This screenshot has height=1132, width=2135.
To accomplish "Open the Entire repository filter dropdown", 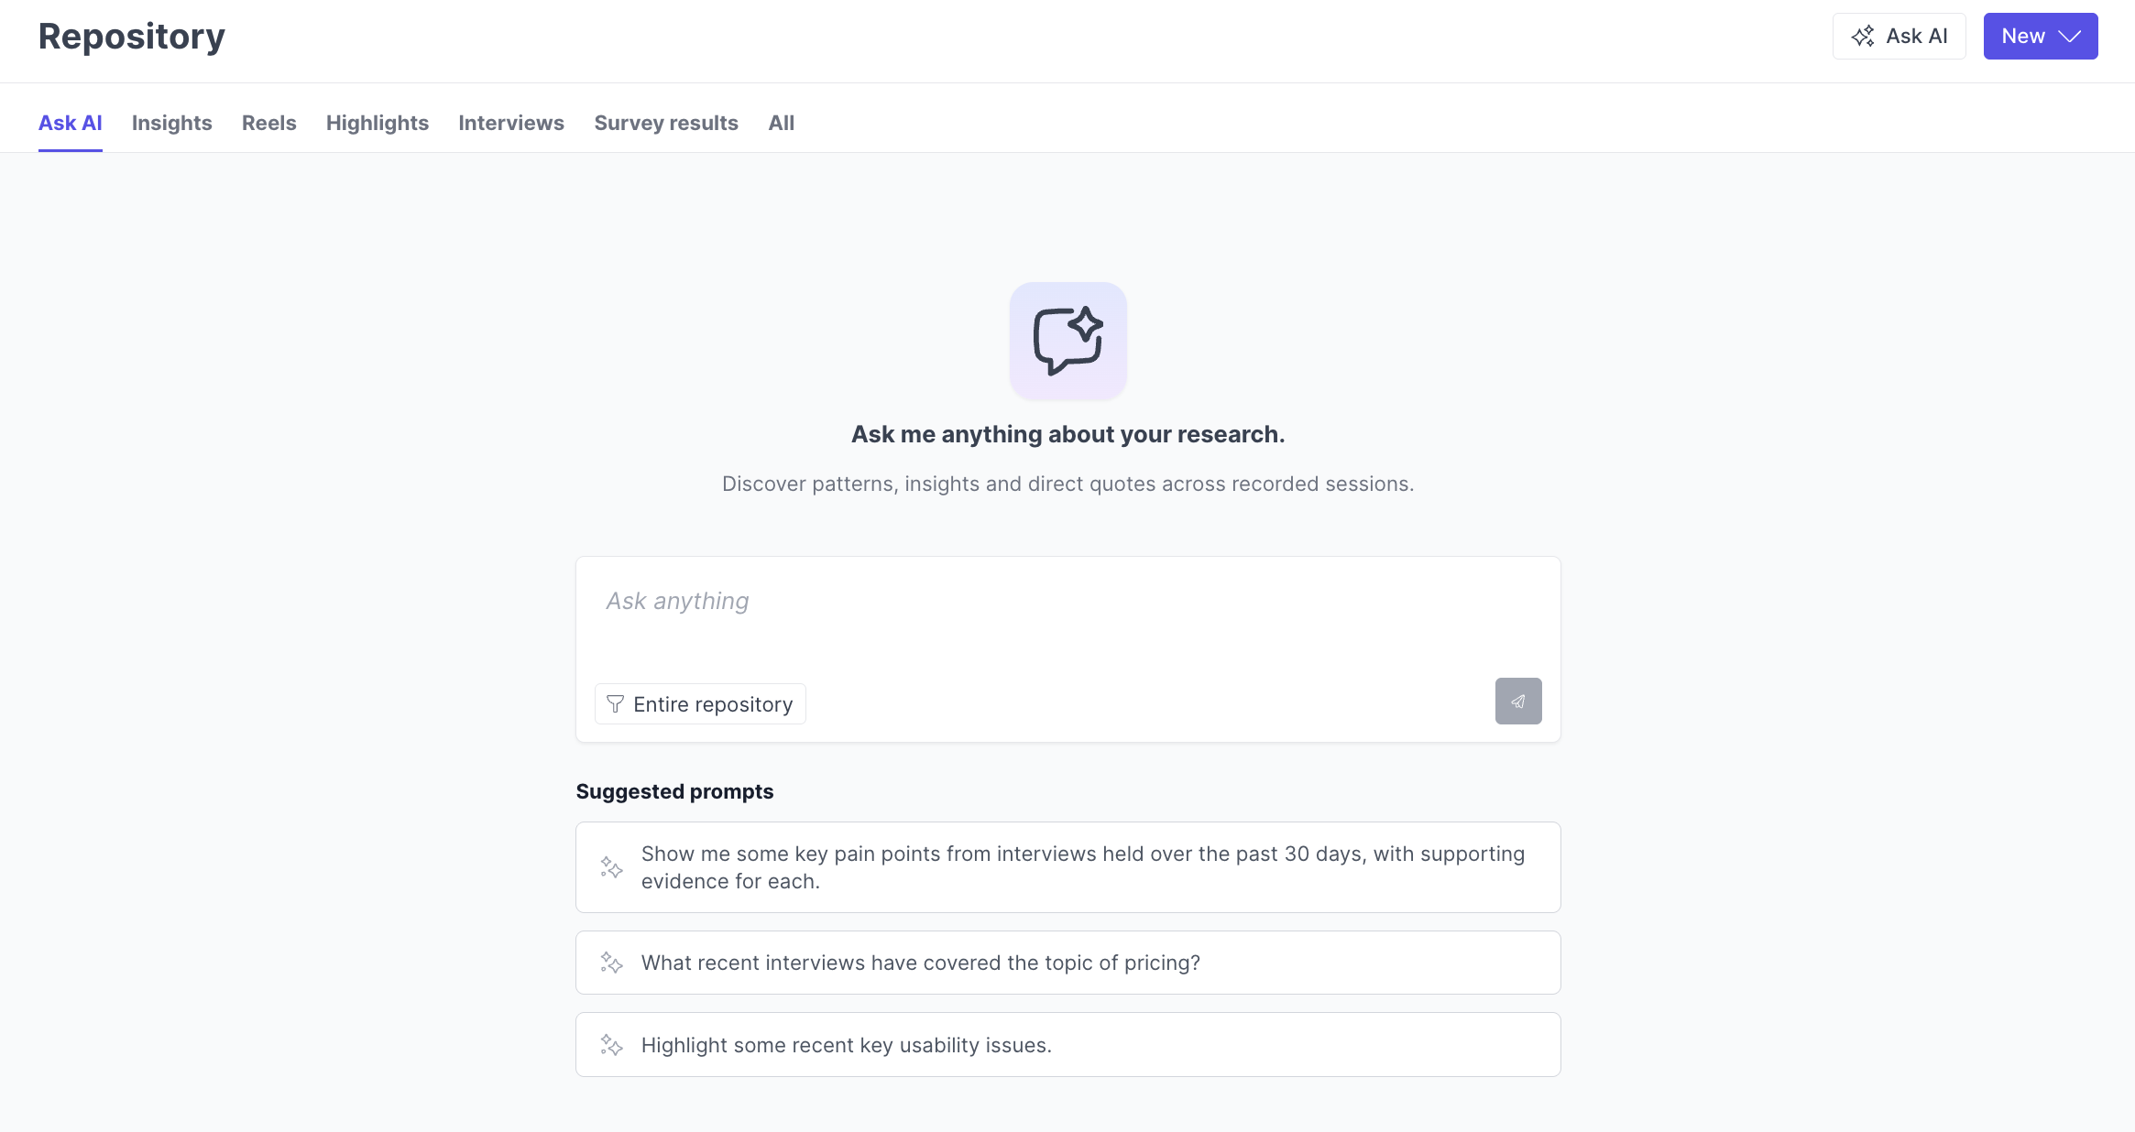I will pos(700,704).
